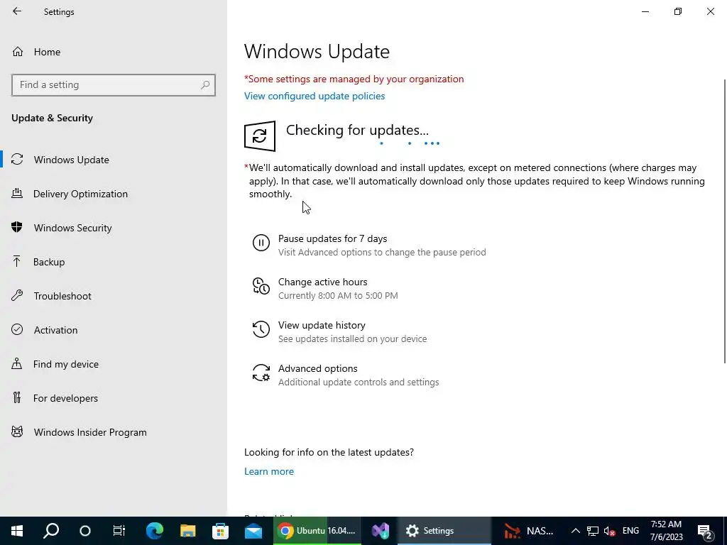Switch to the NAS... taskbar app
The height and width of the screenshot is (545, 727).
pos(529,531)
